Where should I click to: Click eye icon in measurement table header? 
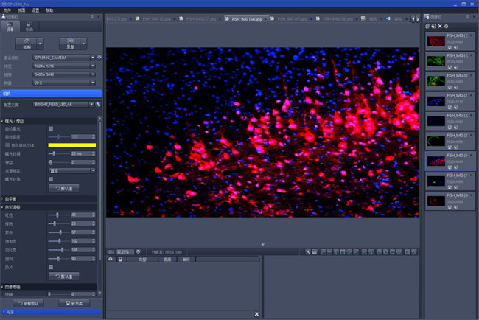111,260
